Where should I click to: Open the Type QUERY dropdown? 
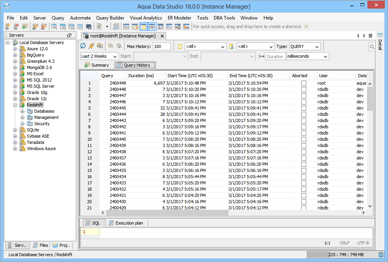point(305,47)
